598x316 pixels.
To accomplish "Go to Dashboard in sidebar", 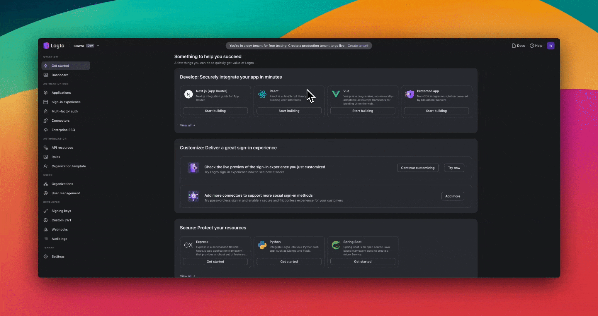I will click(60, 75).
